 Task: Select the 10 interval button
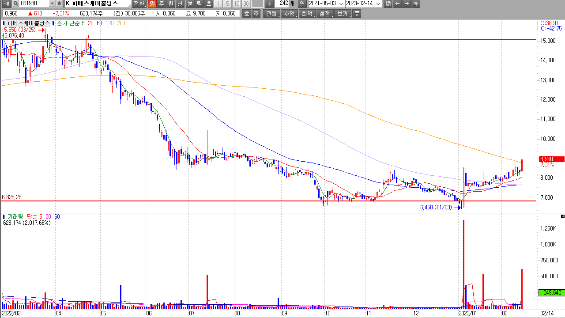click(x=237, y=4)
